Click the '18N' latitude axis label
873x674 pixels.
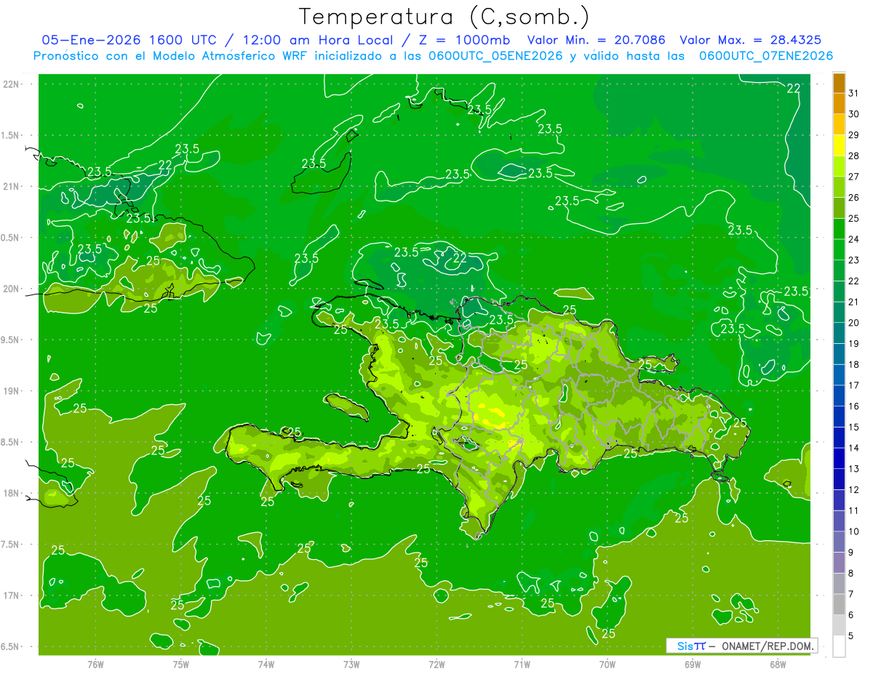pos(10,494)
